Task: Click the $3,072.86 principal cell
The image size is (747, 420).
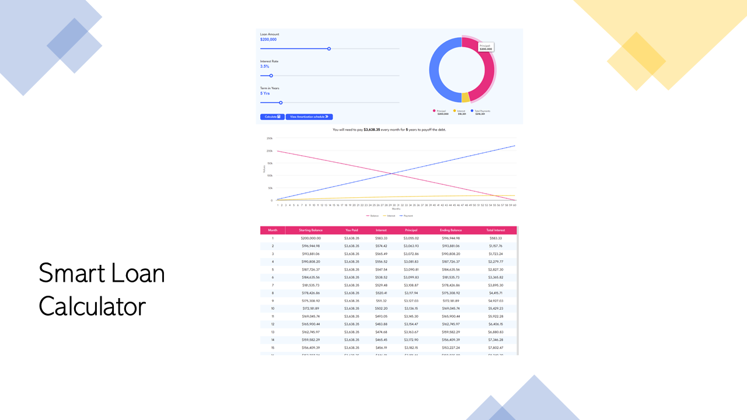Action: pos(411,254)
